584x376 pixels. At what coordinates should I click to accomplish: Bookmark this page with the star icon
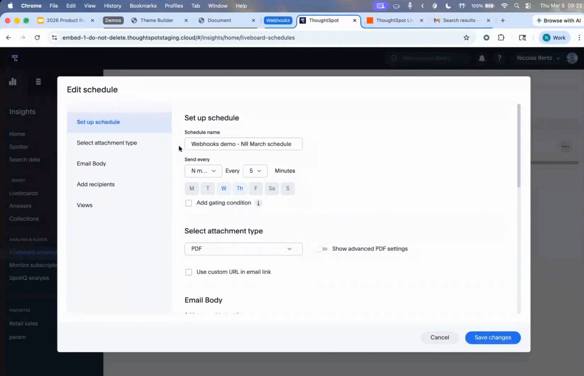coord(466,38)
